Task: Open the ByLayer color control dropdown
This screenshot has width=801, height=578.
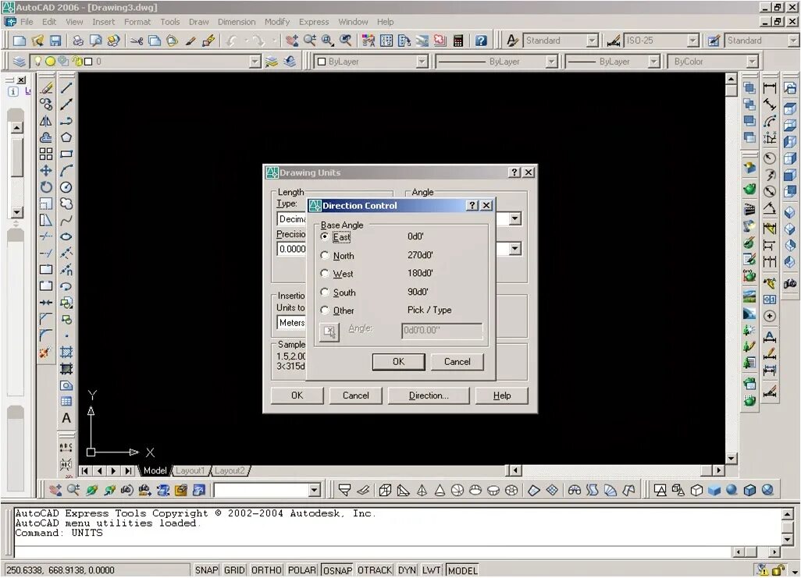Action: coord(422,62)
